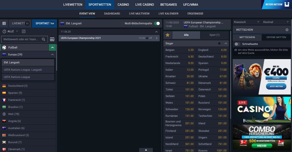Click the Frankreich flag icon
The height and width of the screenshot is (152, 292).
tap(4, 100)
